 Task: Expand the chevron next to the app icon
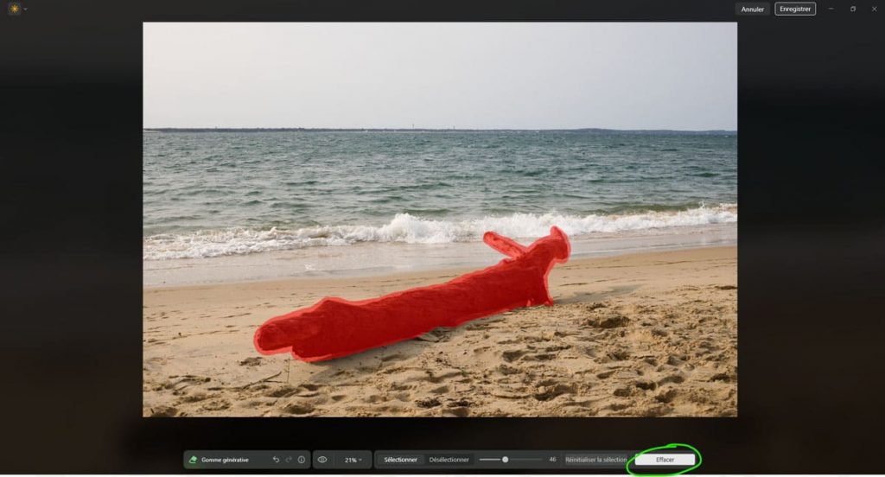click(x=25, y=10)
